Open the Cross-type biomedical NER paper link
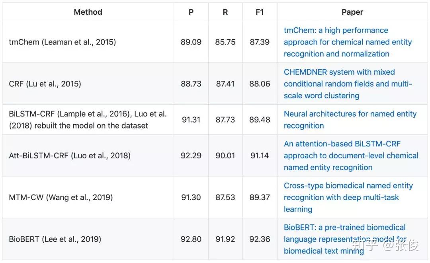The height and width of the screenshot is (263, 430). (348, 186)
